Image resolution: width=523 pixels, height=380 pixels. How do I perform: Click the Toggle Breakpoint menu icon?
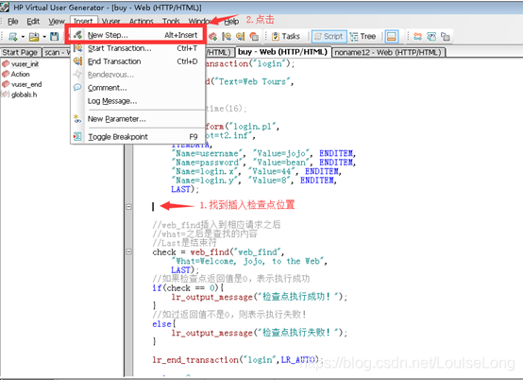[x=77, y=136]
